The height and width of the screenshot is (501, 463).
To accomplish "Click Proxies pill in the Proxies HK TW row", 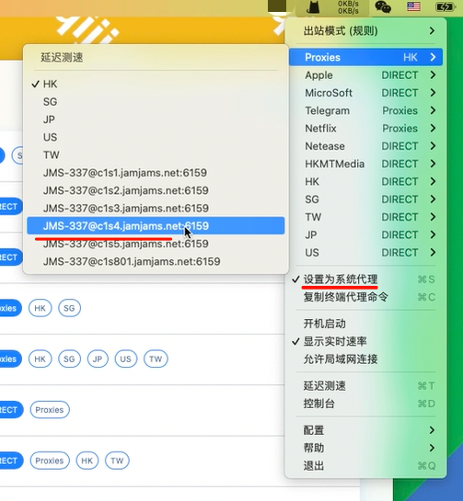I will pyautogui.click(x=50, y=461).
